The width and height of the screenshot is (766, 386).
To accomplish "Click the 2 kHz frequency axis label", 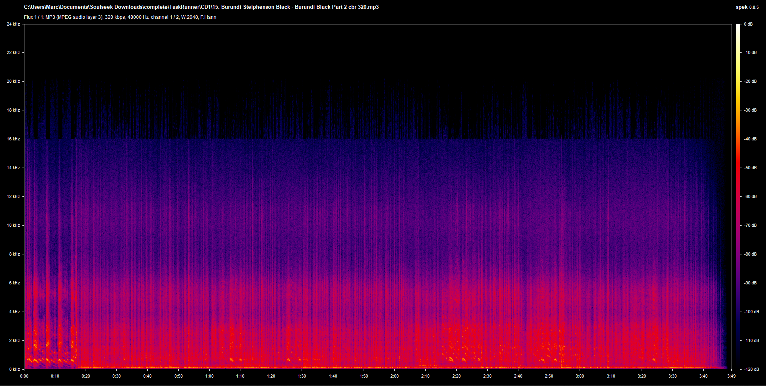I will tap(14, 341).
